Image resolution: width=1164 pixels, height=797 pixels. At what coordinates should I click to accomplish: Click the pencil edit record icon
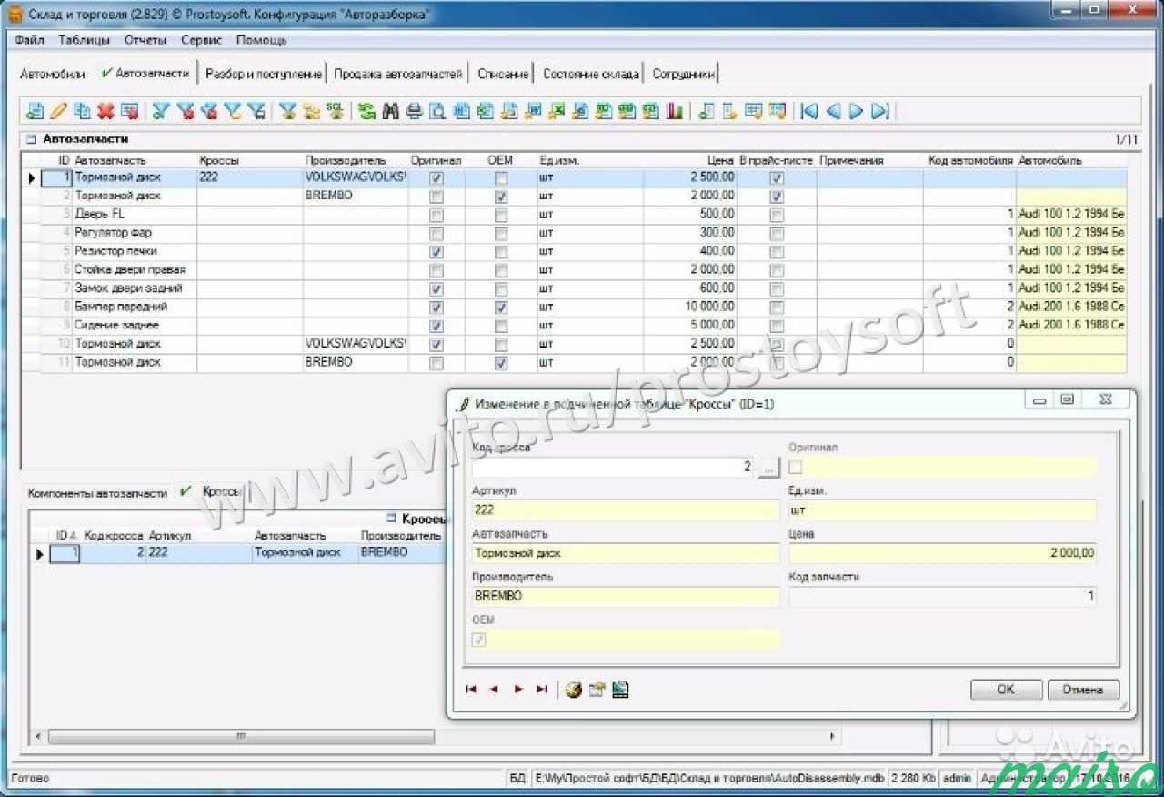click(x=58, y=111)
